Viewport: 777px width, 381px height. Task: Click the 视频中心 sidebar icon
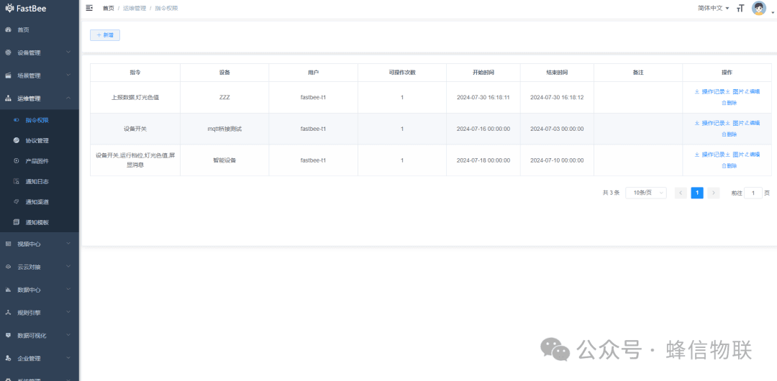tap(8, 244)
